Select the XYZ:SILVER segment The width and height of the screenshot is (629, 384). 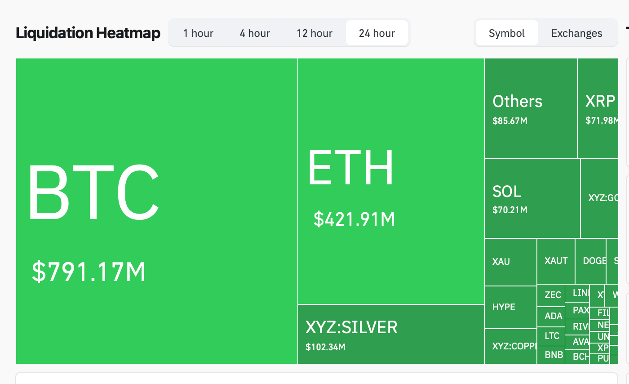click(x=390, y=334)
